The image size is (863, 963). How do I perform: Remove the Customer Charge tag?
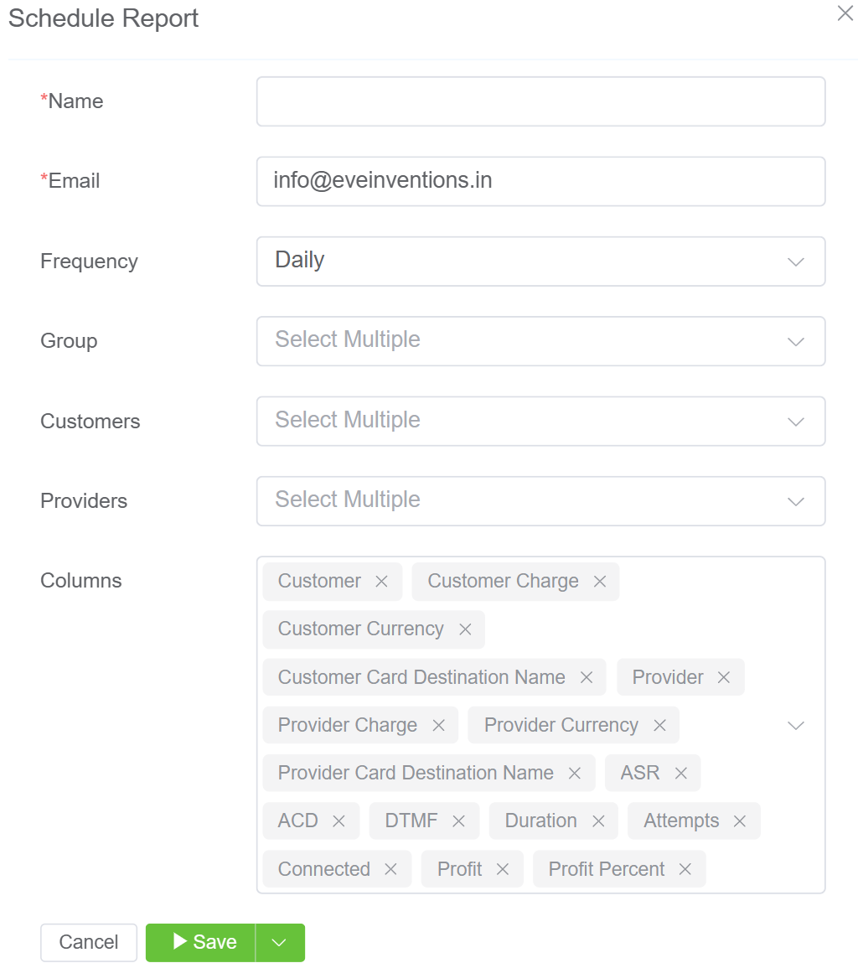click(x=599, y=582)
